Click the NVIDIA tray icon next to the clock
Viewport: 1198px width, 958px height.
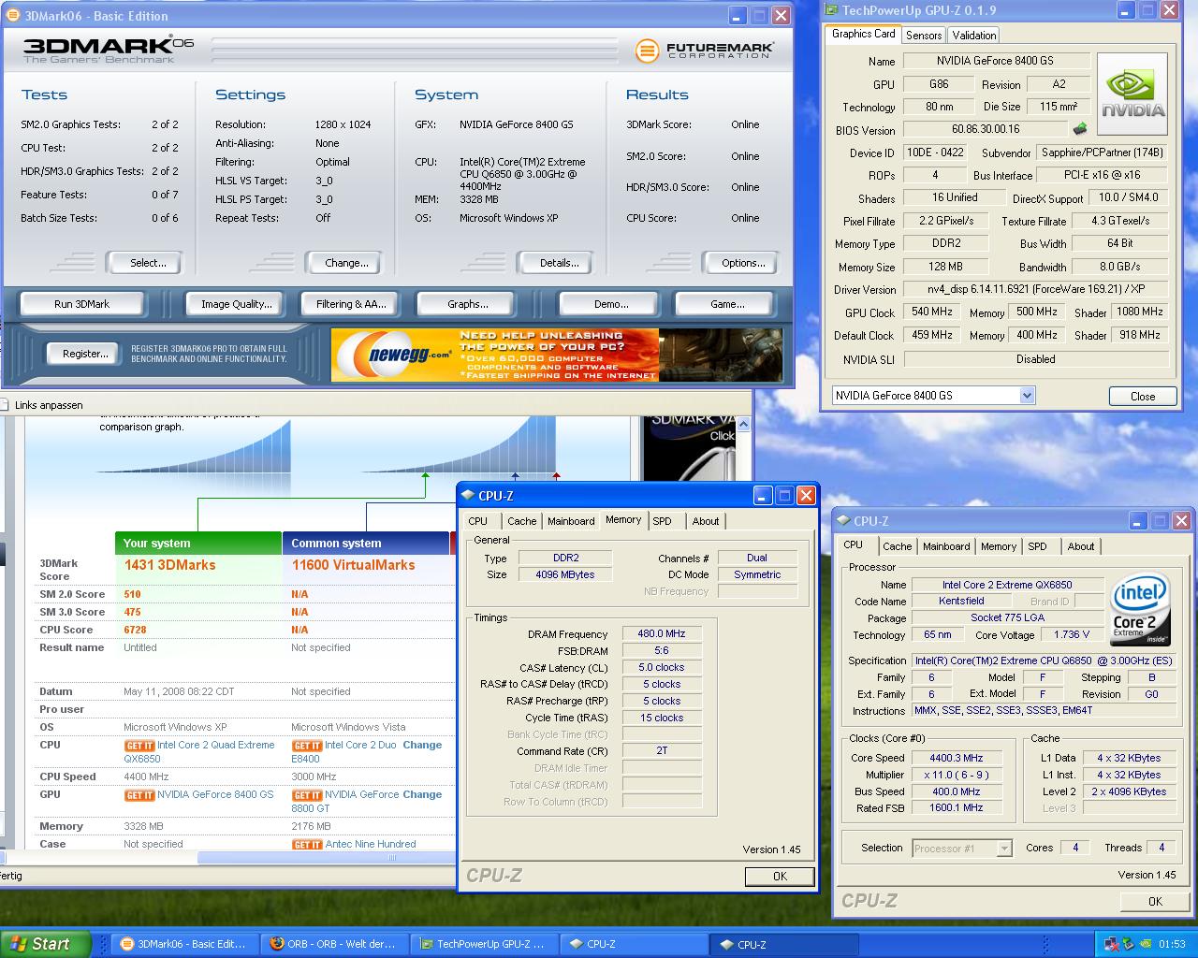pyautogui.click(x=1145, y=944)
